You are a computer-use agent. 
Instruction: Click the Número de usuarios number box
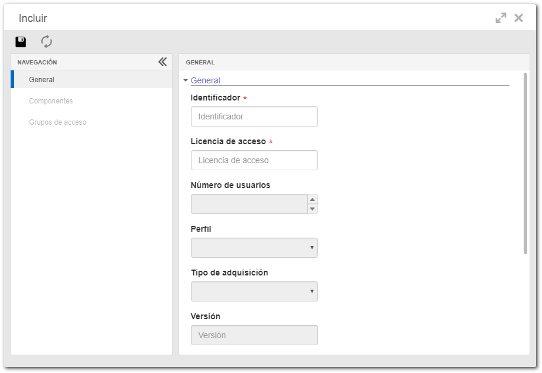[x=249, y=204]
